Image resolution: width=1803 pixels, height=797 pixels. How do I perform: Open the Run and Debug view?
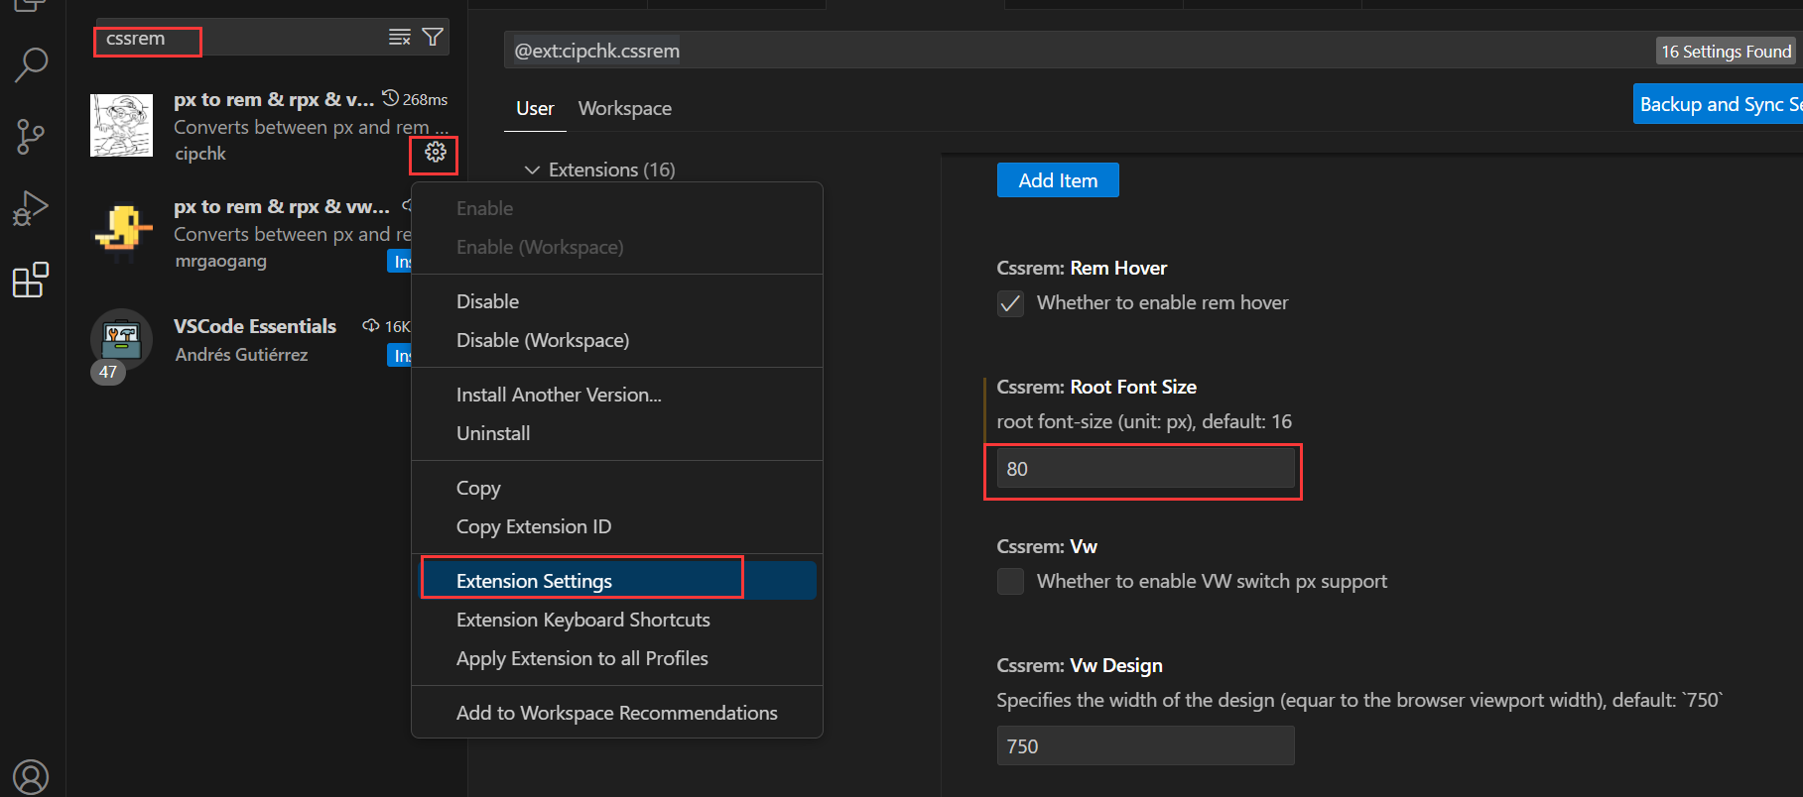(31, 208)
